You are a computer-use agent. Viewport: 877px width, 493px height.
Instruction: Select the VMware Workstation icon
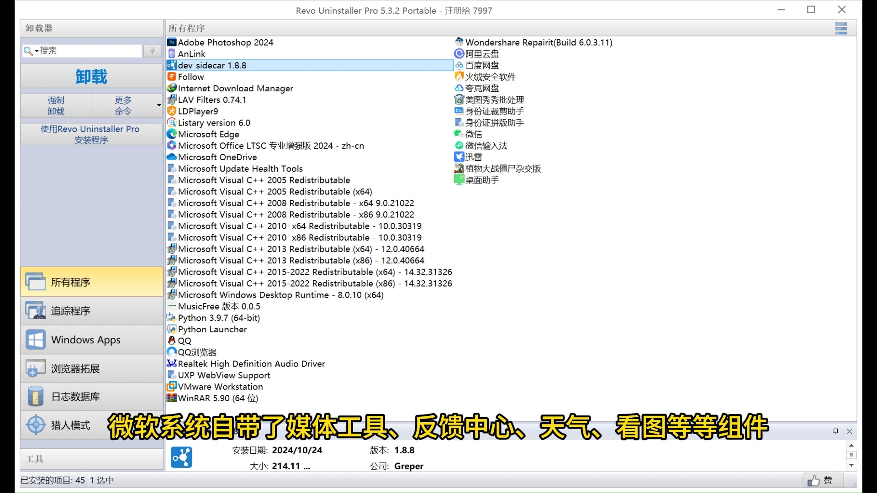(x=172, y=387)
